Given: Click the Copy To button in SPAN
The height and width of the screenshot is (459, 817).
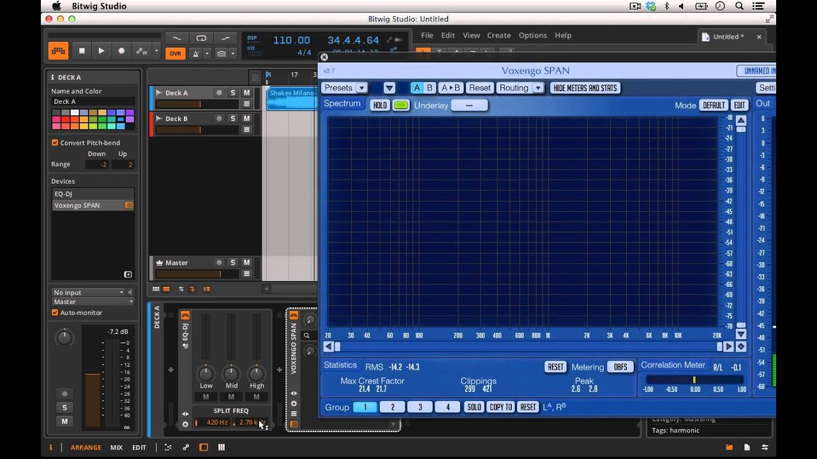Looking at the screenshot, I should coord(500,407).
